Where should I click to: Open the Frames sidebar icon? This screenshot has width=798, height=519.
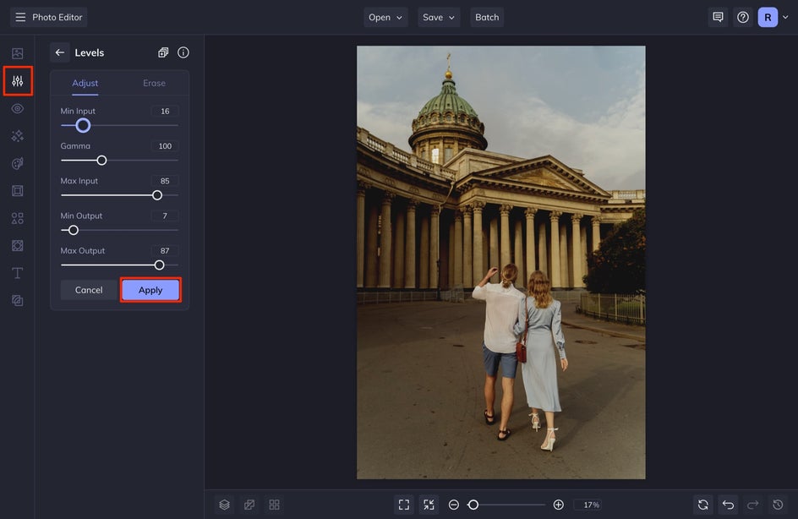coord(17,191)
